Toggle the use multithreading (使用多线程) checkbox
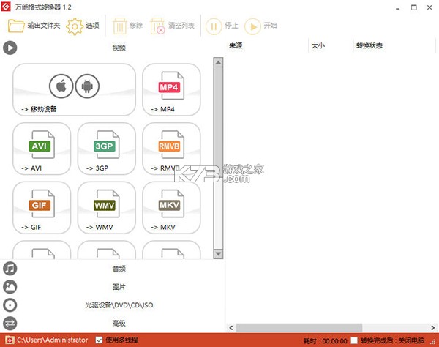The height and width of the screenshot is (347, 439). click(x=99, y=340)
